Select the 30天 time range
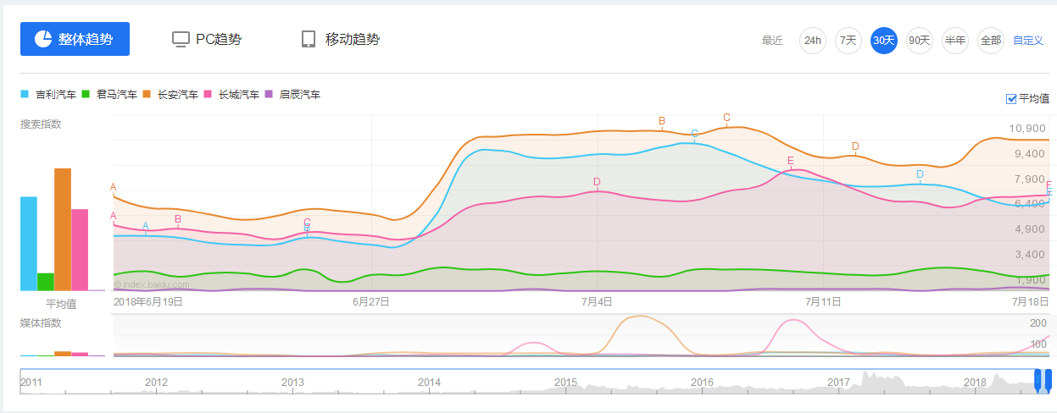Image resolution: width=1057 pixels, height=413 pixels. point(883,40)
